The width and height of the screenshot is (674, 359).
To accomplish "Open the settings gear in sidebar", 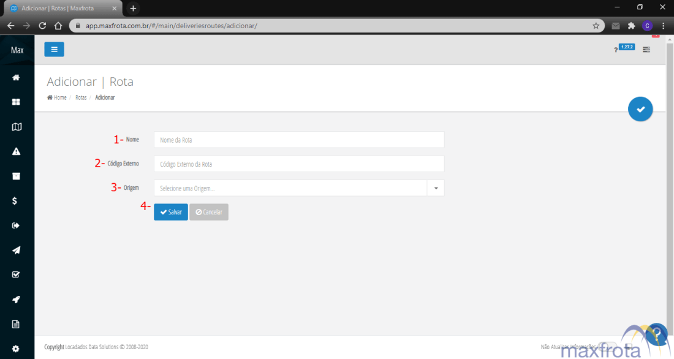I will click(17, 349).
